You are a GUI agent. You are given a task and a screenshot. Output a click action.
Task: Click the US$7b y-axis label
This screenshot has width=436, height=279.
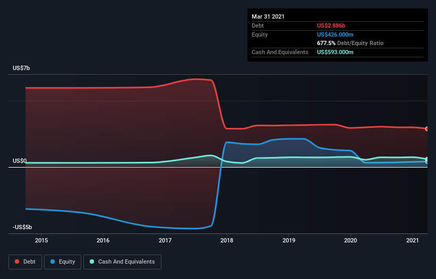21,68
